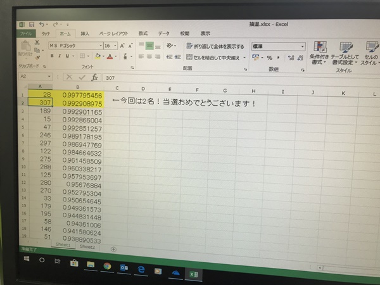
Task: Click format as table (テーブルとして書式設定)
Action: 345,52
